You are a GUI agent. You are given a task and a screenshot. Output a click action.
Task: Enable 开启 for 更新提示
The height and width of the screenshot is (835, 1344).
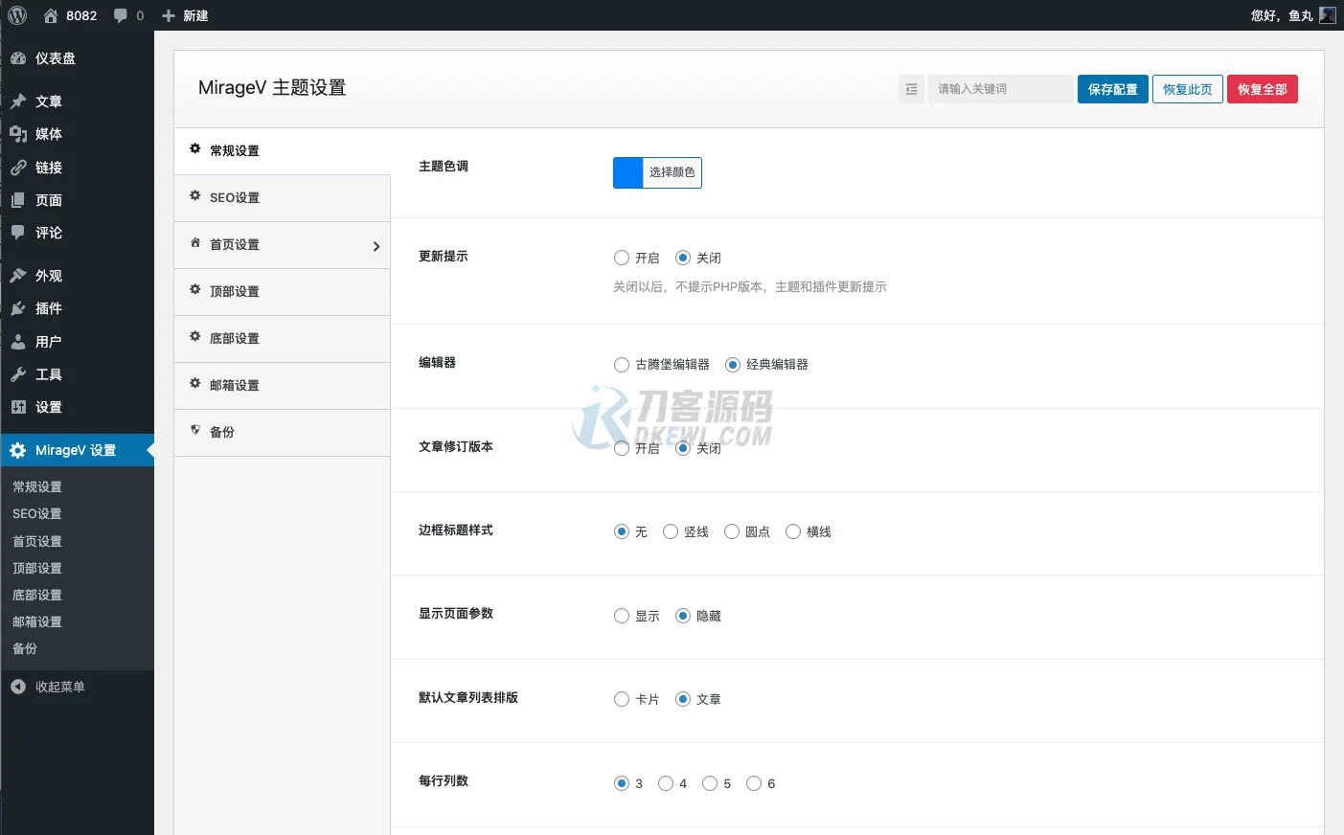click(621, 258)
